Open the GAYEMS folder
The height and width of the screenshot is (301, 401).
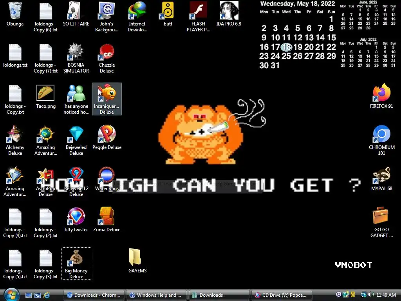(x=137, y=261)
